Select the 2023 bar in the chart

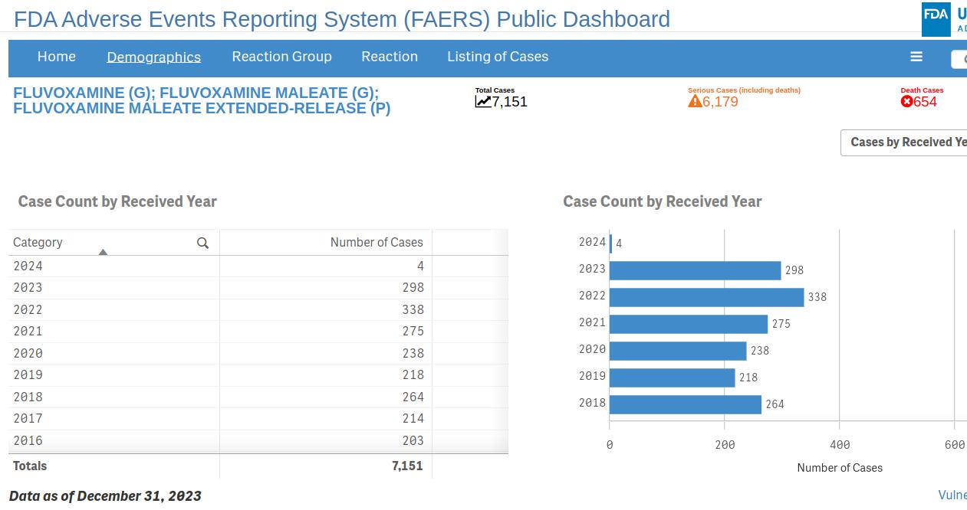pyautogui.click(x=694, y=270)
